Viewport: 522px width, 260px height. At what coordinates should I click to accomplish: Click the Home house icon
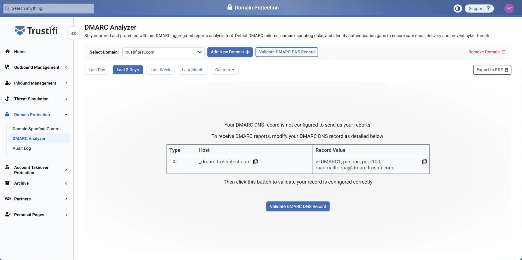pyautogui.click(x=8, y=51)
